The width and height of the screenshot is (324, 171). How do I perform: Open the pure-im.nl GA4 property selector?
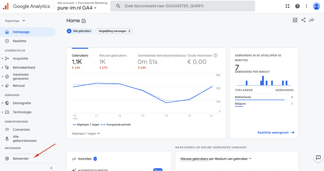click(77, 8)
